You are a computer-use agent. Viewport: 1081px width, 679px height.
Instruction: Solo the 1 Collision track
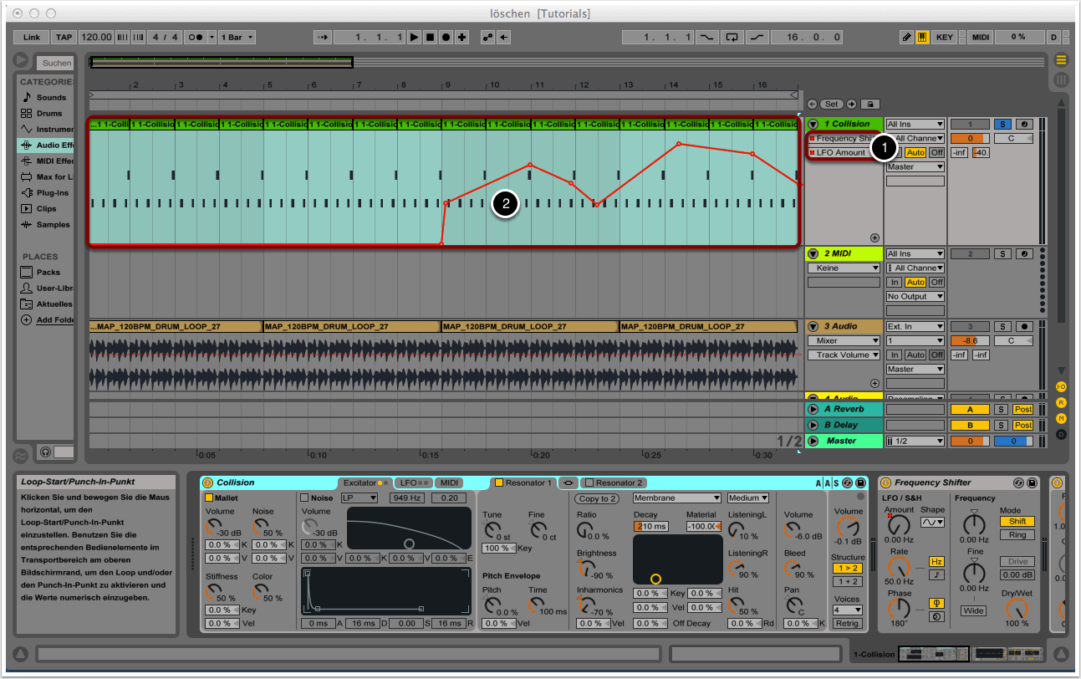point(1002,125)
